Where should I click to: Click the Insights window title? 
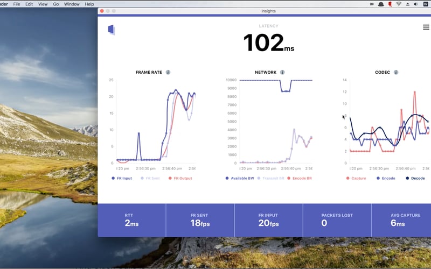(268, 11)
